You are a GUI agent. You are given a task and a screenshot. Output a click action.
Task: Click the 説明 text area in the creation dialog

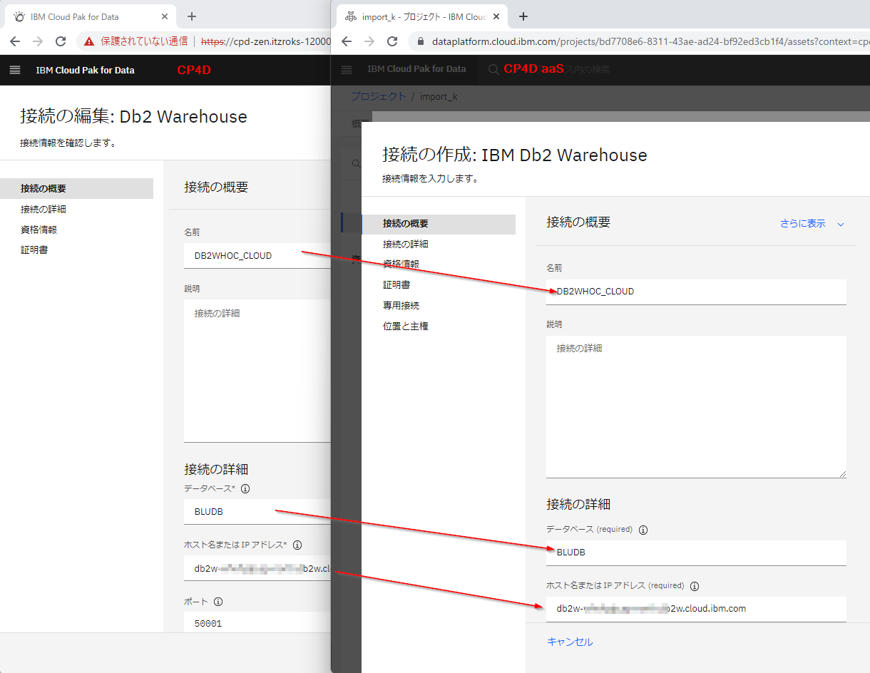pyautogui.click(x=696, y=406)
